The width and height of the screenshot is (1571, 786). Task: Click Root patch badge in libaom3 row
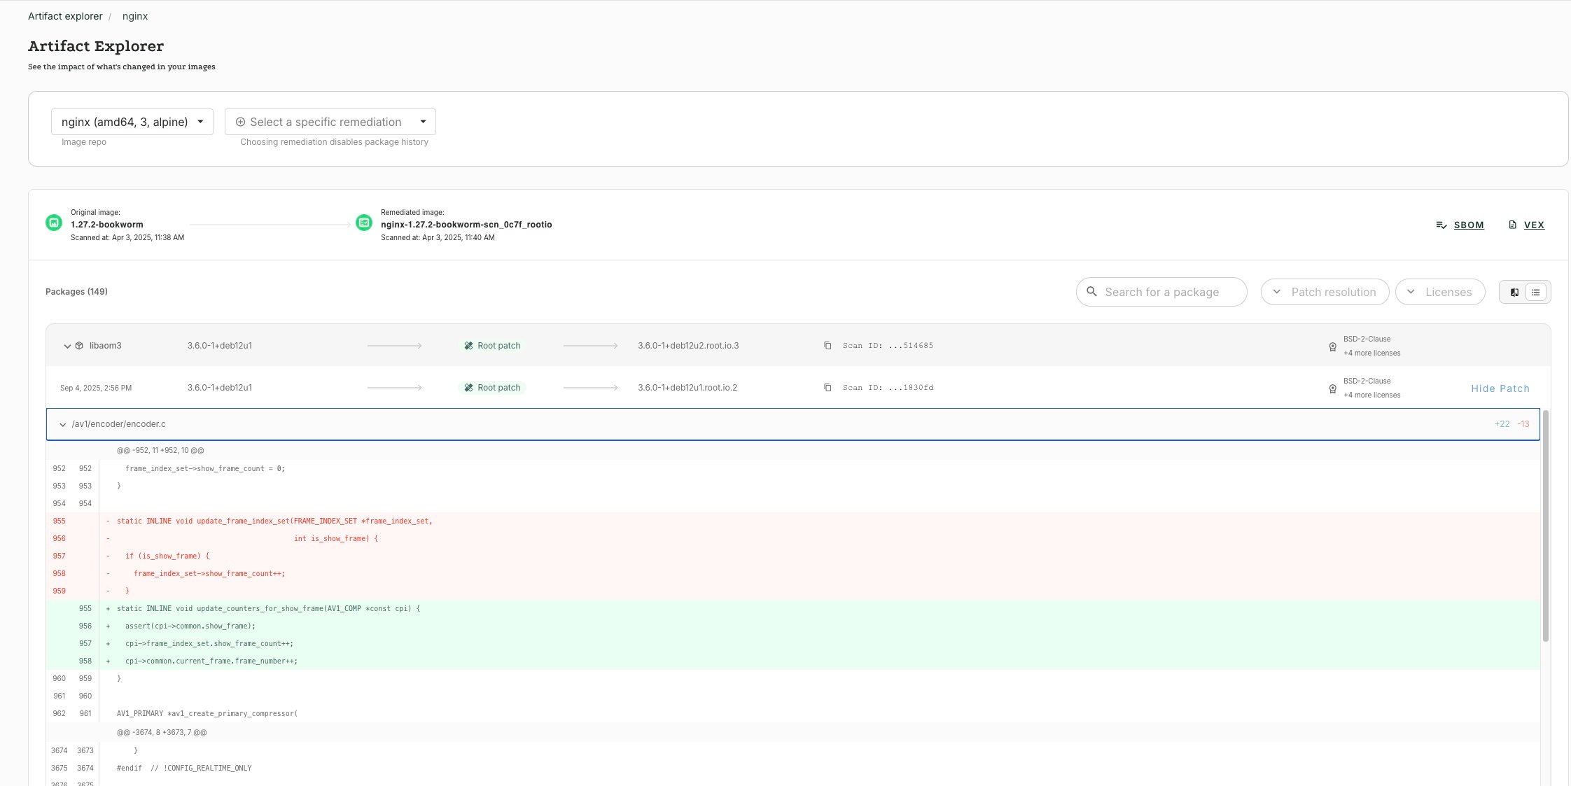click(x=492, y=346)
